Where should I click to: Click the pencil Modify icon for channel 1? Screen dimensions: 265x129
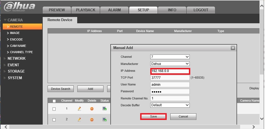coord(79,109)
